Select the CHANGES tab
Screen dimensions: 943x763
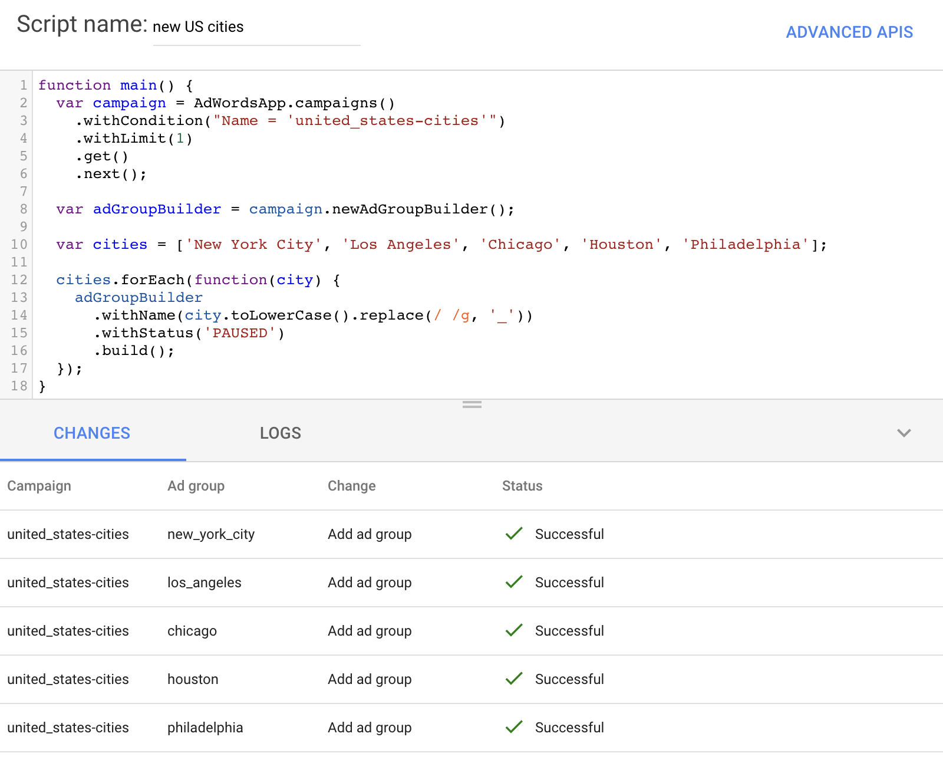(92, 433)
